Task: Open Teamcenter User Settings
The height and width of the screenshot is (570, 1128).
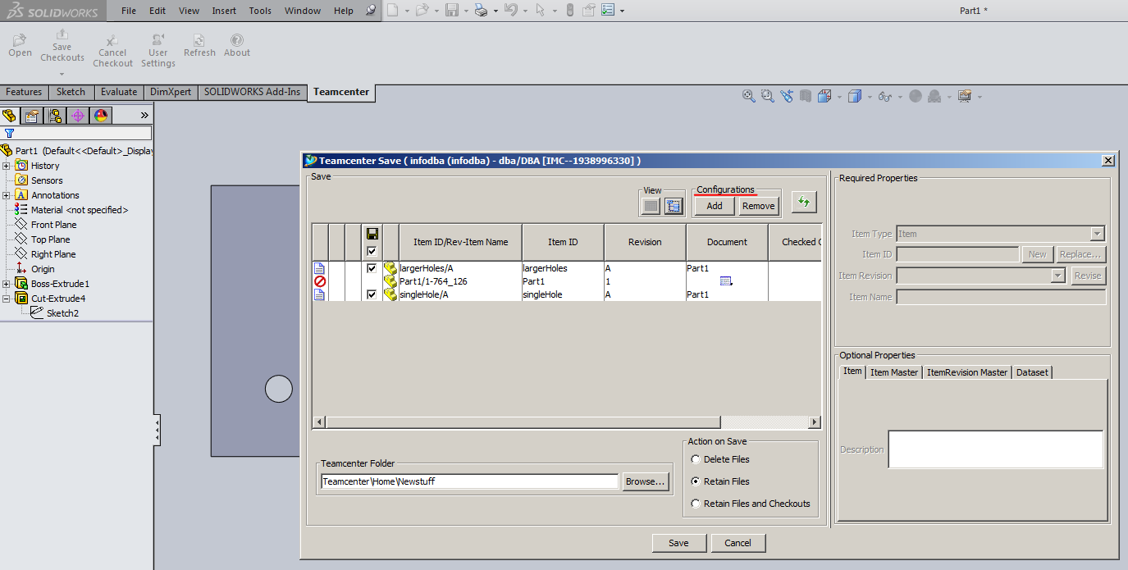Action: pyautogui.click(x=158, y=51)
